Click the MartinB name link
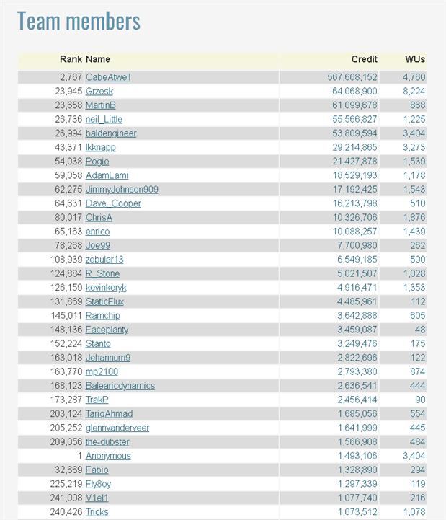The width and height of the screenshot is (446, 520). [x=101, y=105]
